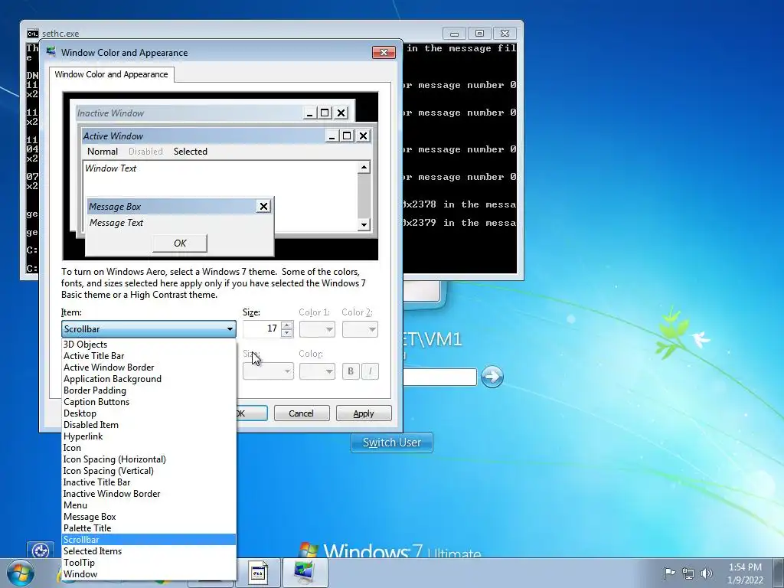Choose Selected Items from the list
Screen dimensions: 784x588
tap(149, 551)
